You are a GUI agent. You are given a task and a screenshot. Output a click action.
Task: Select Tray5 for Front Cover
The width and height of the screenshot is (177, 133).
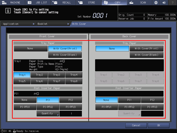tap(22, 81)
